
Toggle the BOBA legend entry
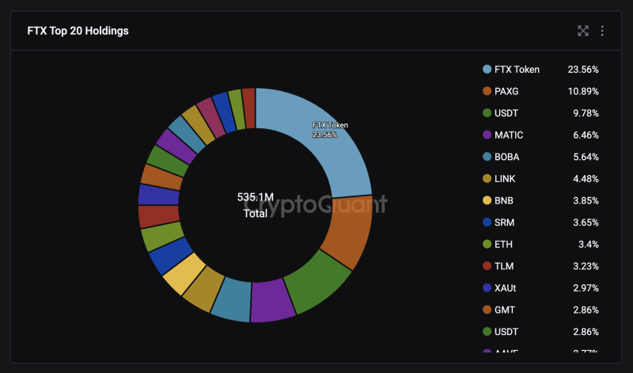[x=540, y=157]
